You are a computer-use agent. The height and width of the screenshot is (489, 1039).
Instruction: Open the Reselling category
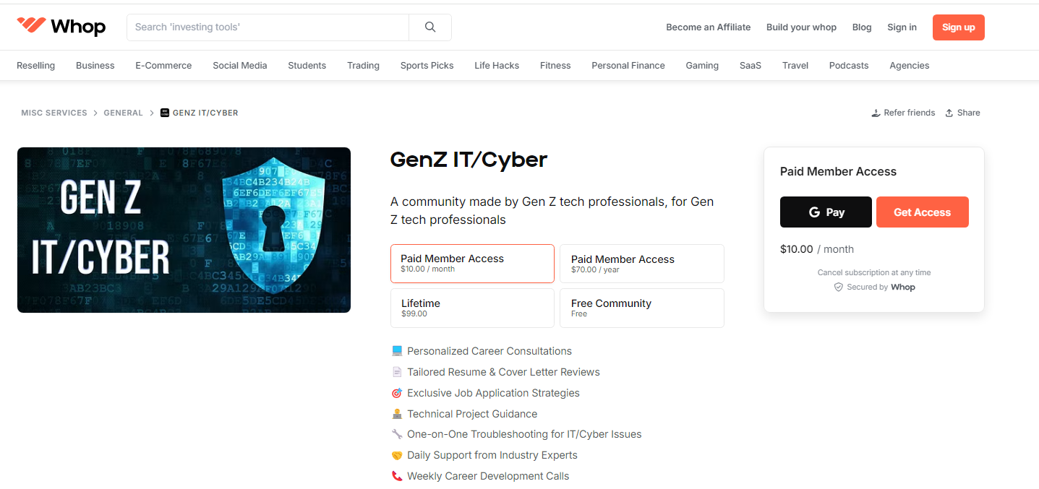pos(35,66)
